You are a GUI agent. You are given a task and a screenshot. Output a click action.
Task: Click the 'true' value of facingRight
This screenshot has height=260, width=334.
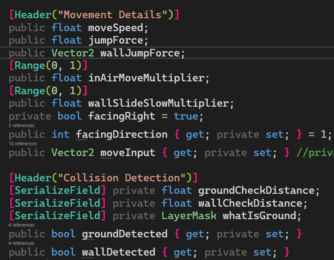[186, 116]
